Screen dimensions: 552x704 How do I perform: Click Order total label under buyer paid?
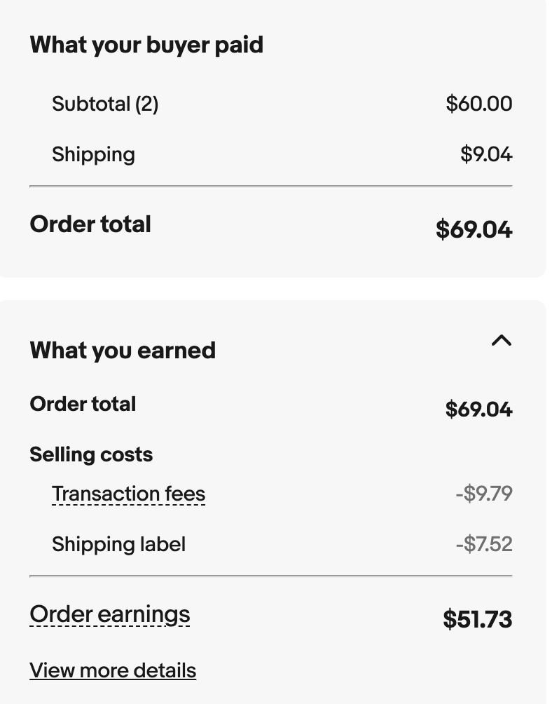[x=90, y=224]
